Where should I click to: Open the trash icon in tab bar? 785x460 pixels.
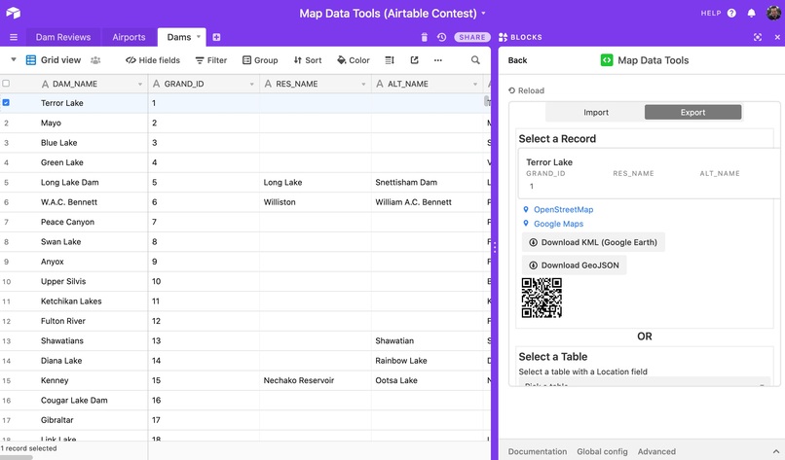425,37
